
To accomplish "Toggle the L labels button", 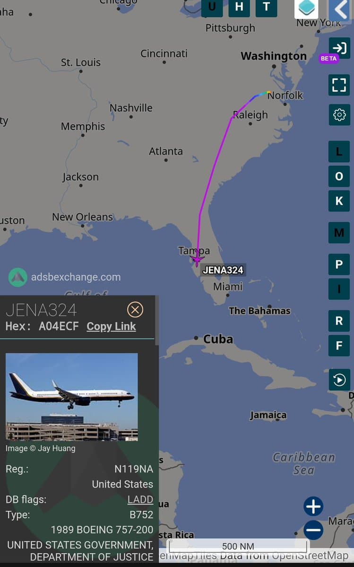I will [339, 151].
